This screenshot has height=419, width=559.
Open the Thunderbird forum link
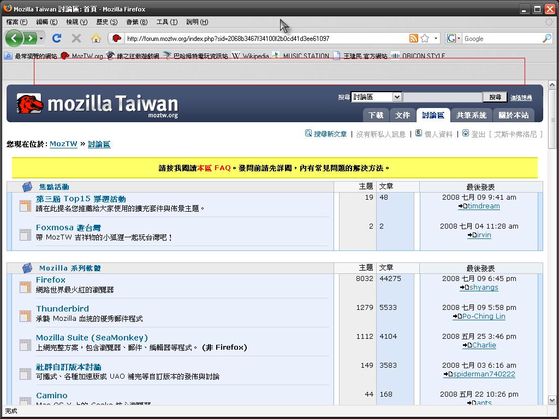coord(62,309)
